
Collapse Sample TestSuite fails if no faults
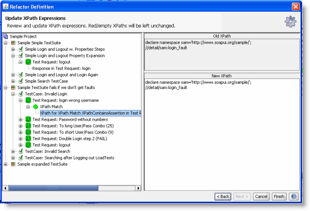[x=6, y=88]
